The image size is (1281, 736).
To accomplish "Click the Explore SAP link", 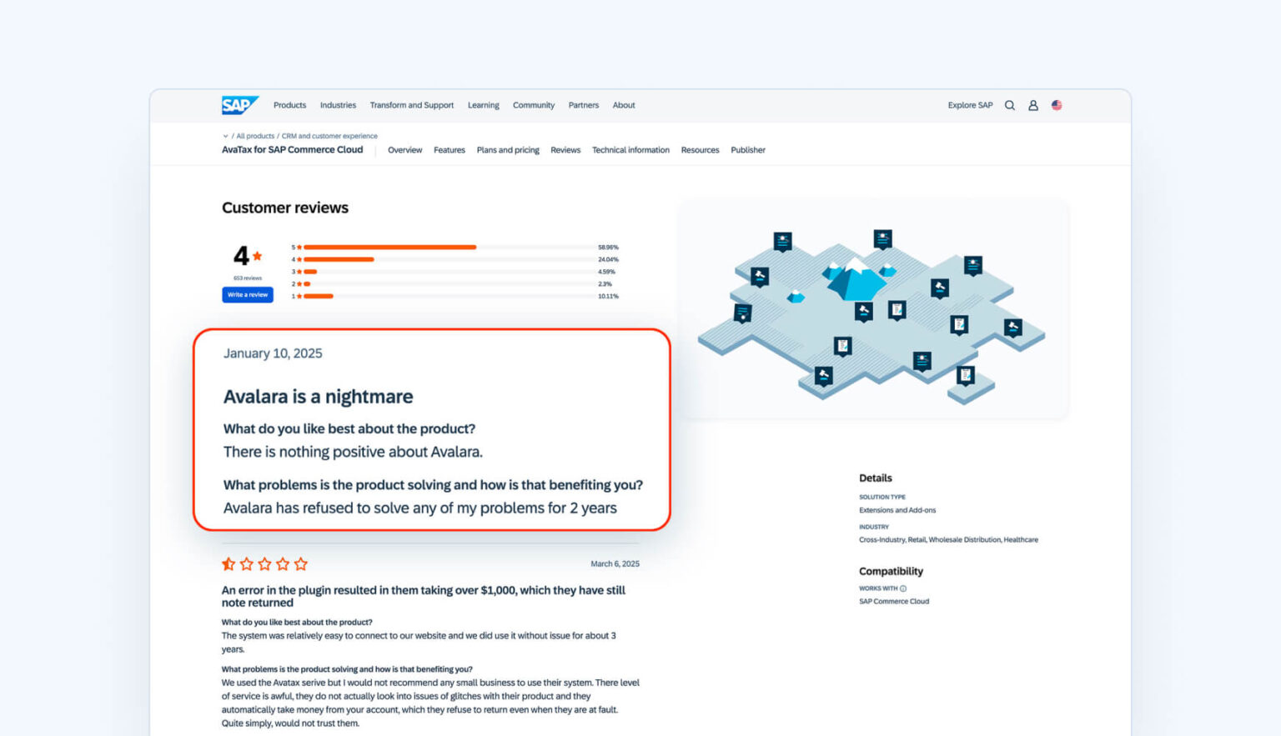I will (970, 105).
